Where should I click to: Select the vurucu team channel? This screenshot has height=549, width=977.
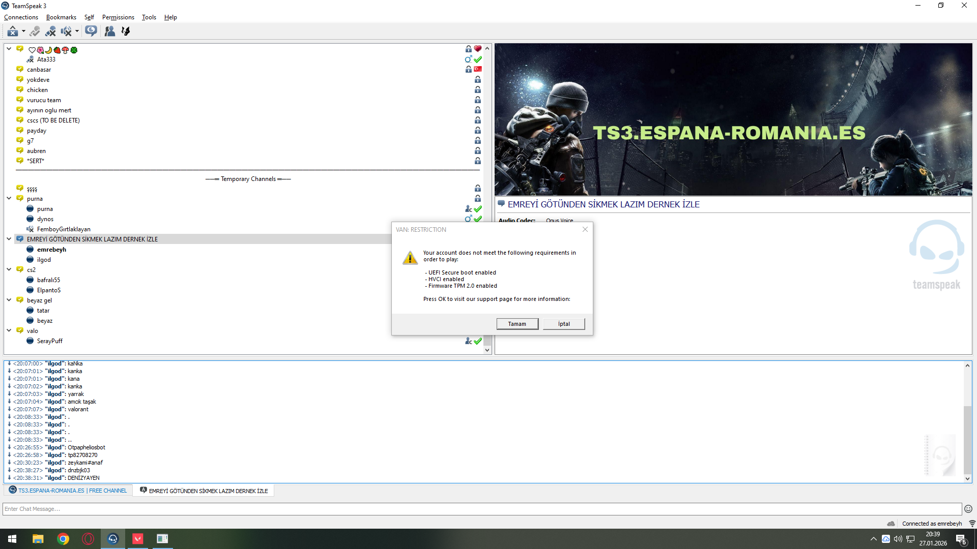[x=44, y=100]
